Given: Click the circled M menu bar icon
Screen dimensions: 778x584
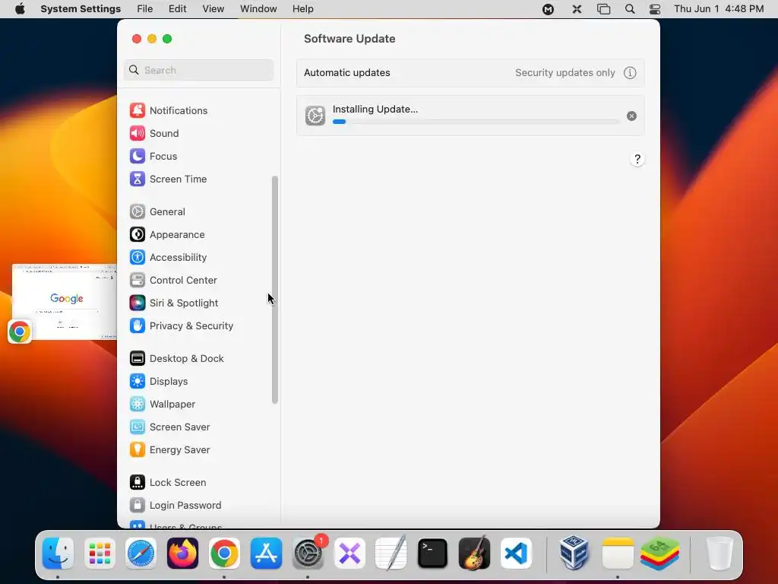Looking at the screenshot, I should point(549,9).
